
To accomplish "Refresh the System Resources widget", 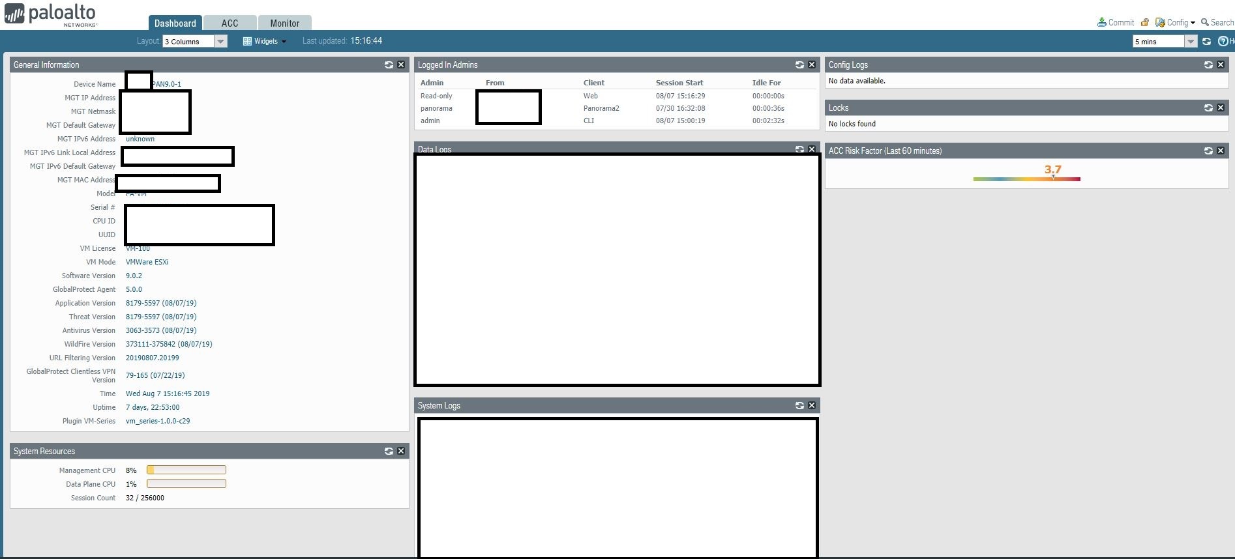I will pyautogui.click(x=389, y=451).
